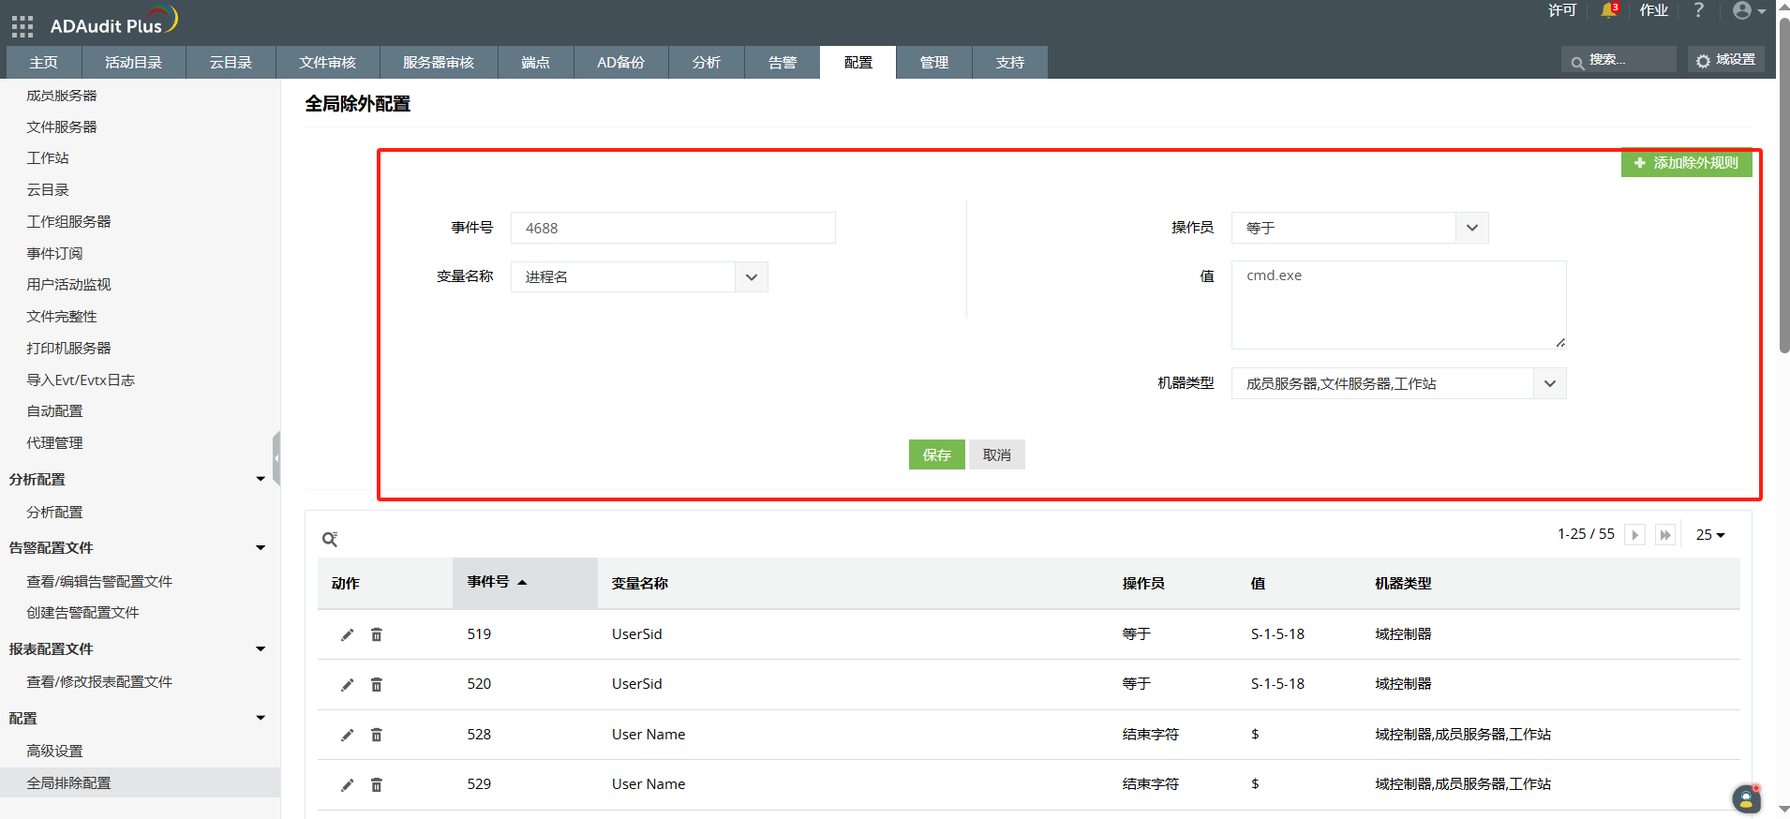
Task: Collapse the 配置 sidebar section
Action: click(261, 718)
